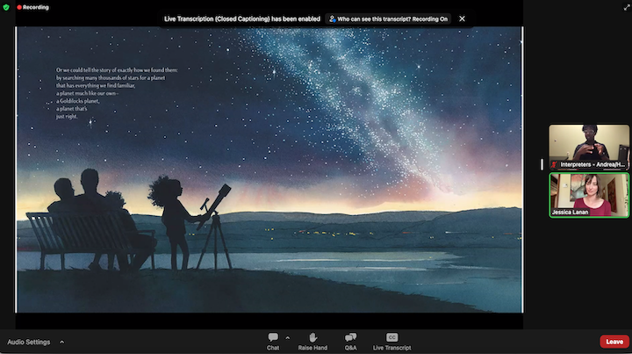Click the 'Live Transcription (Closed Captioning) has been enabled' text
The width and height of the screenshot is (632, 354).
[x=242, y=19]
